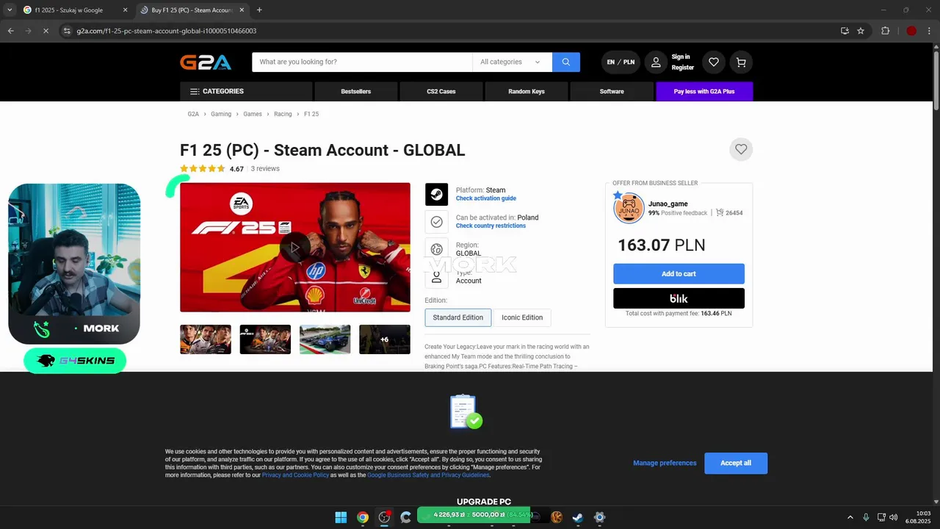Open a new browser tab
Image resolution: width=940 pixels, height=529 pixels.
click(x=259, y=10)
